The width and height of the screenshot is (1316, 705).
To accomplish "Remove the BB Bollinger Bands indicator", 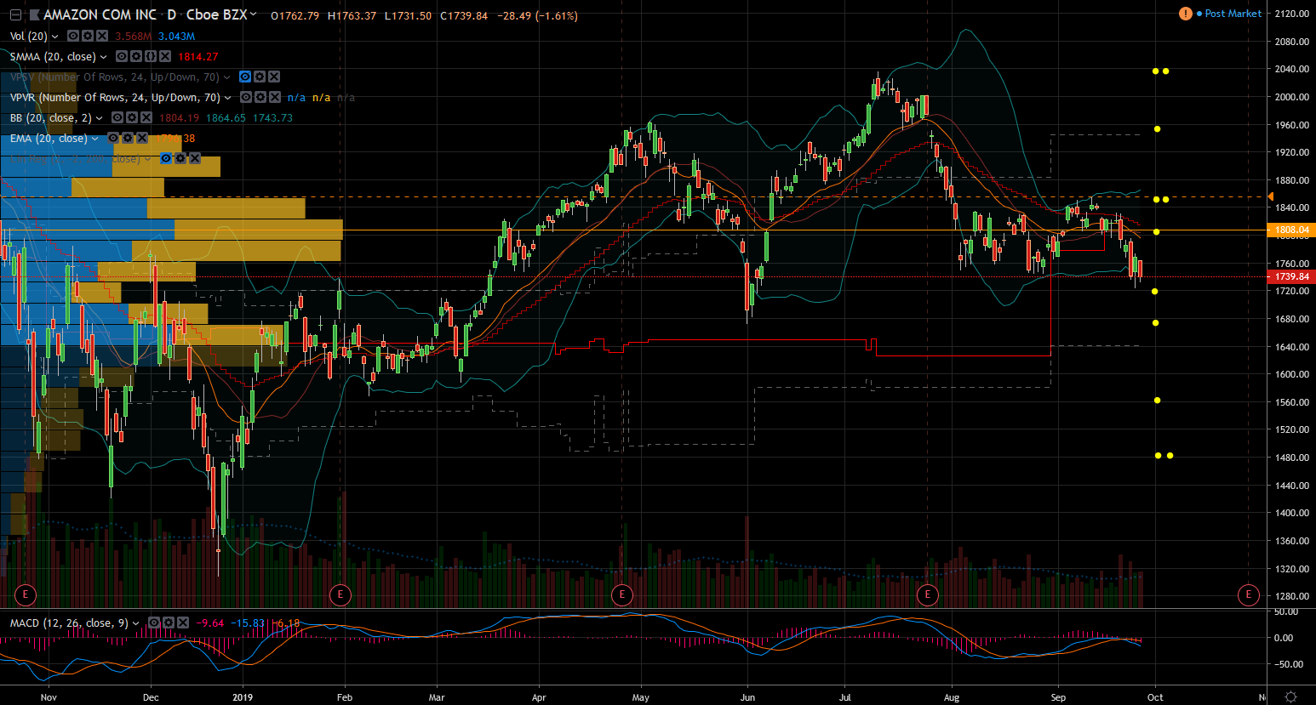I will (x=146, y=117).
